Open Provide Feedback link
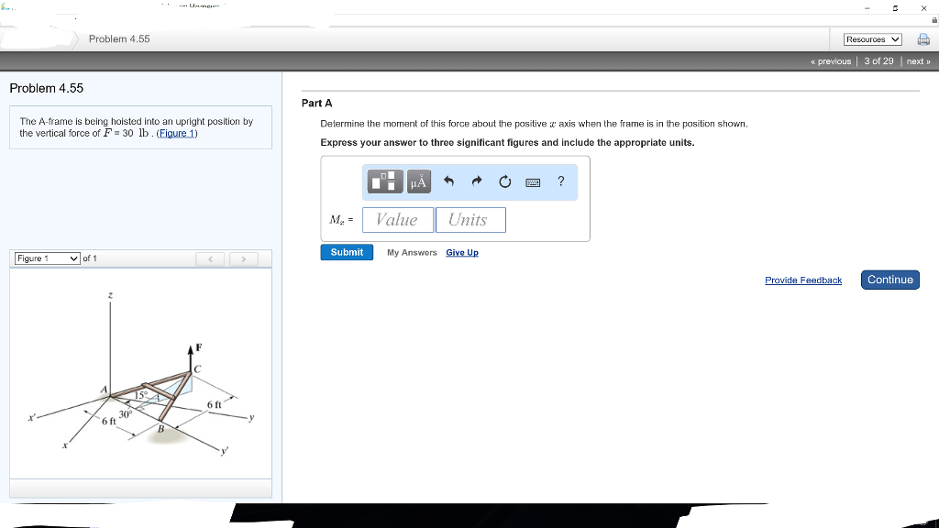 [x=803, y=280]
